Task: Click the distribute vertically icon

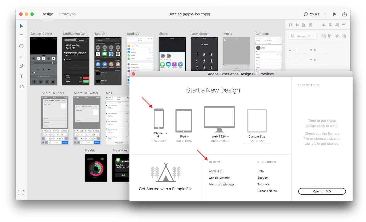Action: (311, 25)
